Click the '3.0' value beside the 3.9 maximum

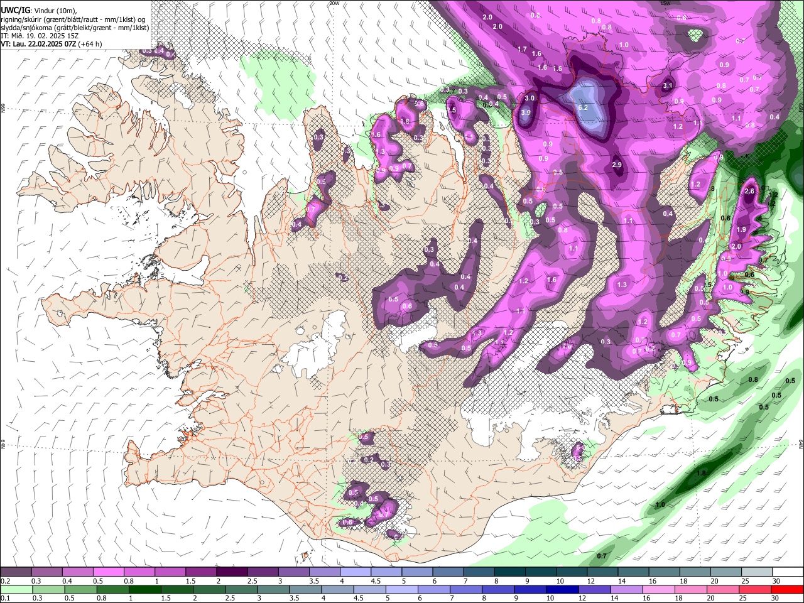point(530,98)
